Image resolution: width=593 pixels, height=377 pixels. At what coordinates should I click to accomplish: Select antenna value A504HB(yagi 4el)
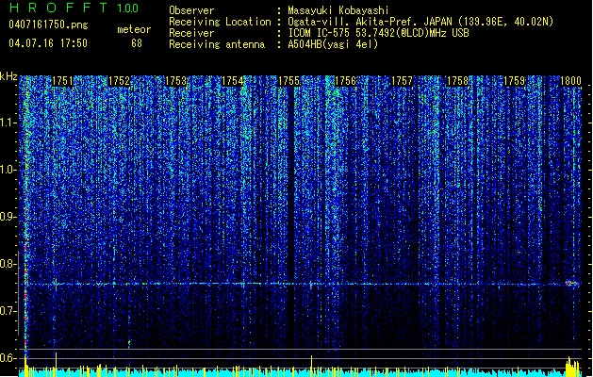333,44
